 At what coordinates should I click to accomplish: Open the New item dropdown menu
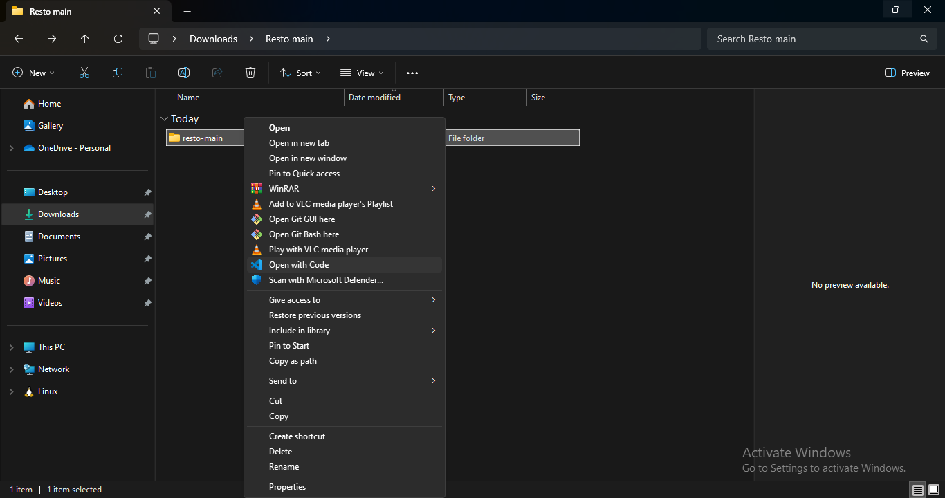tap(33, 73)
